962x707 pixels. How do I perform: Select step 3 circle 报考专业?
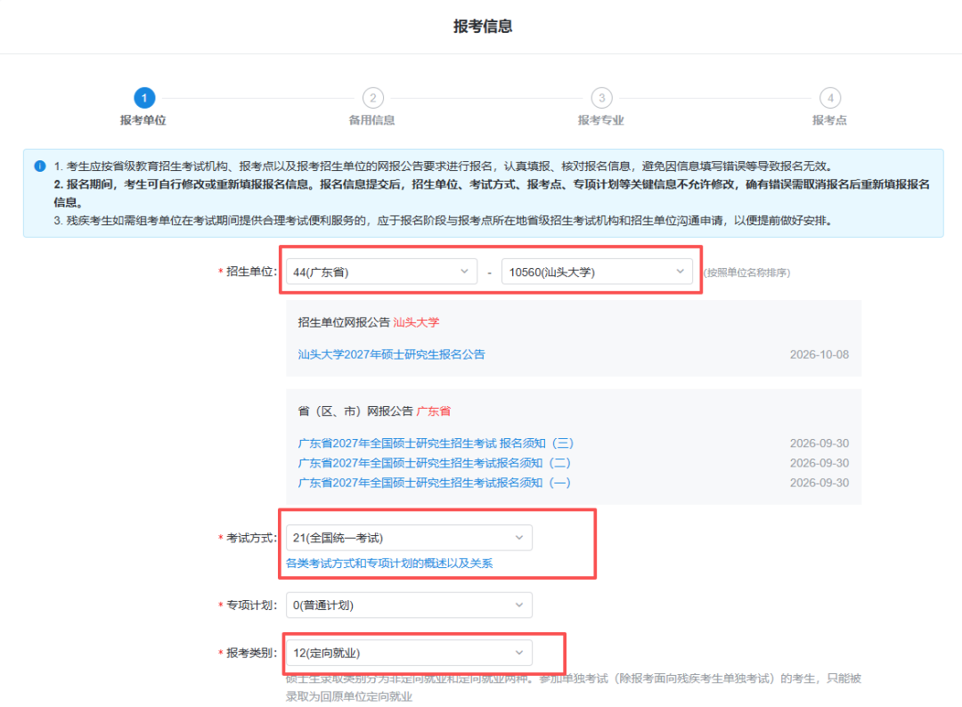click(x=602, y=98)
